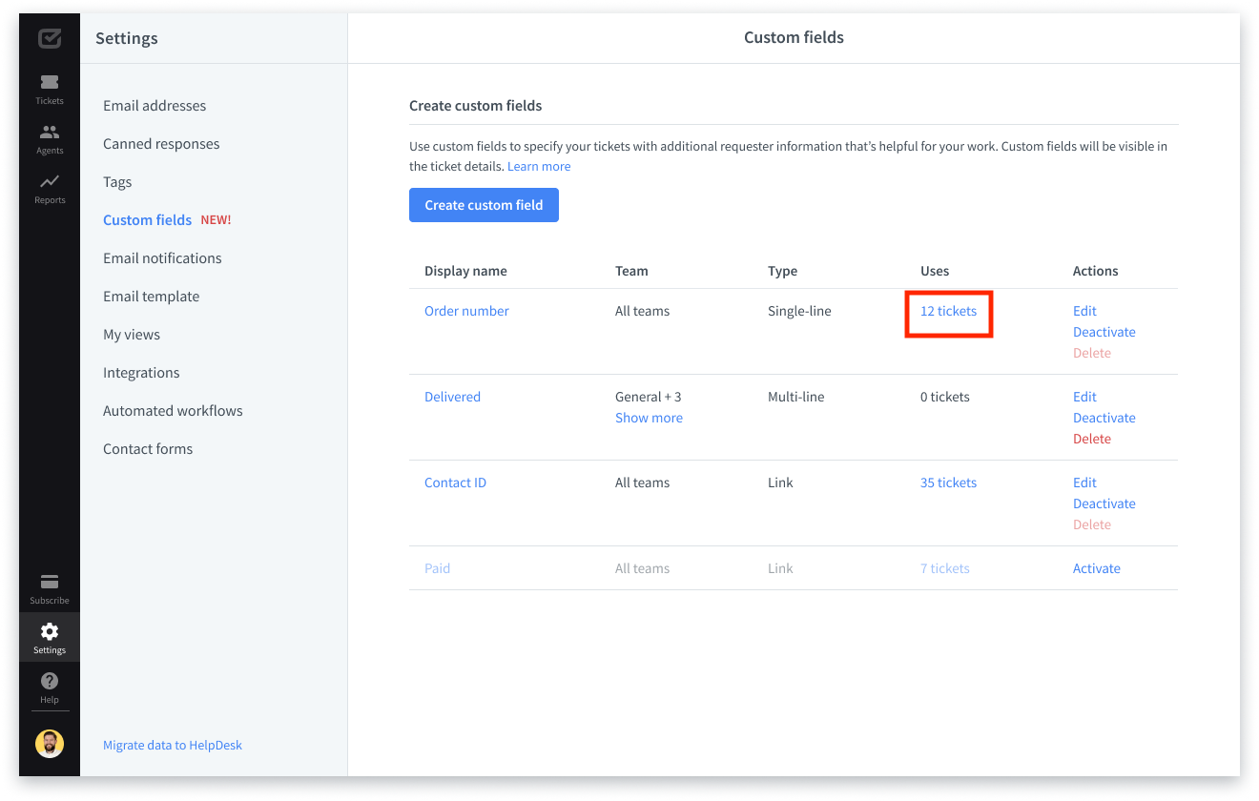This screenshot has width=1259, height=801.
Task: Click the Actions column header
Action: click(1095, 271)
